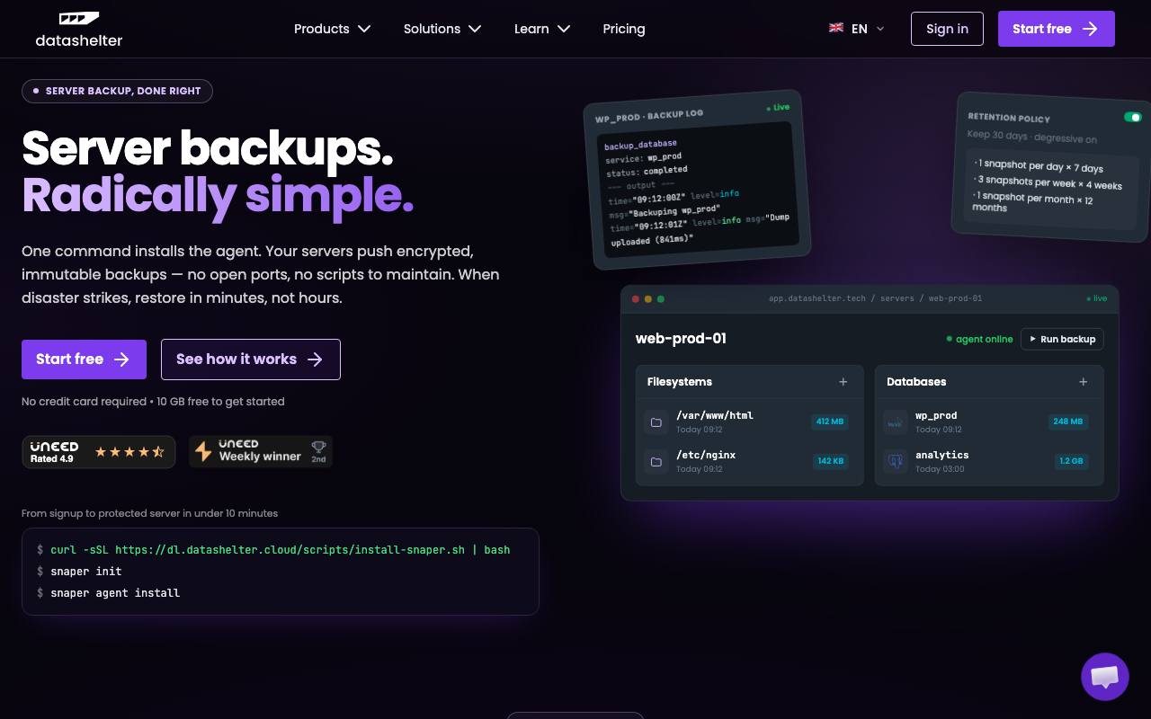Click the UK flag icon
This screenshot has width=1151, height=719.
[836, 28]
